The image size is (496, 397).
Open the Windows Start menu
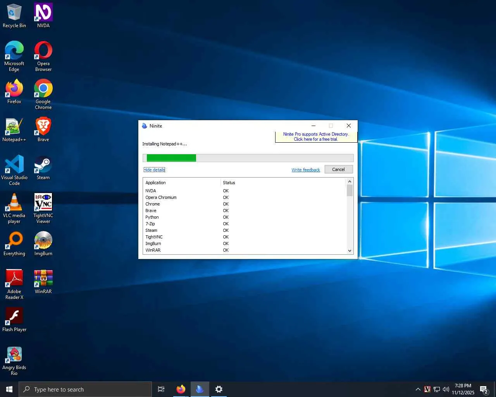(9, 389)
